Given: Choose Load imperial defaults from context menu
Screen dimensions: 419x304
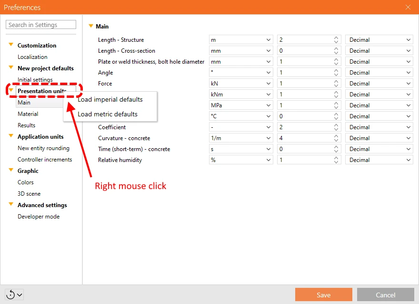Looking at the screenshot, I should [110, 99].
